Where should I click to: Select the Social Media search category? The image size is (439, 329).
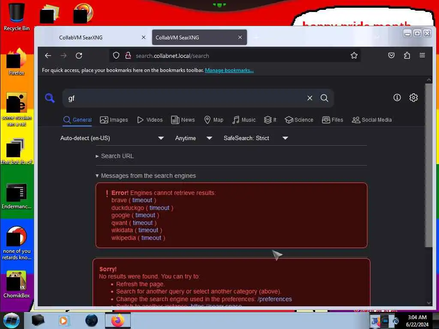(x=372, y=120)
